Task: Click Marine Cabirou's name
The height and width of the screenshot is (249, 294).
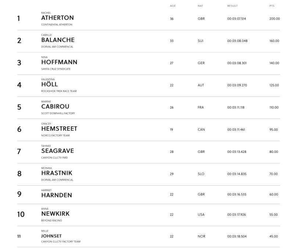Action: (x=55, y=107)
